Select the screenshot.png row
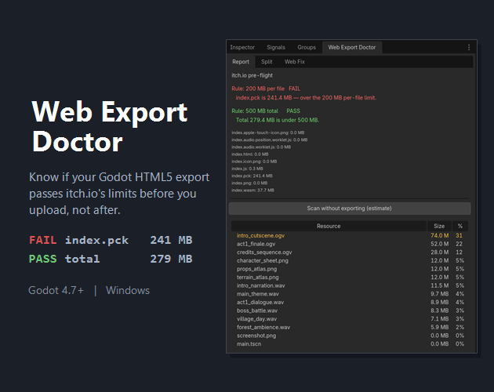Image resolution: width=494 pixels, height=392 pixels. (x=350, y=336)
